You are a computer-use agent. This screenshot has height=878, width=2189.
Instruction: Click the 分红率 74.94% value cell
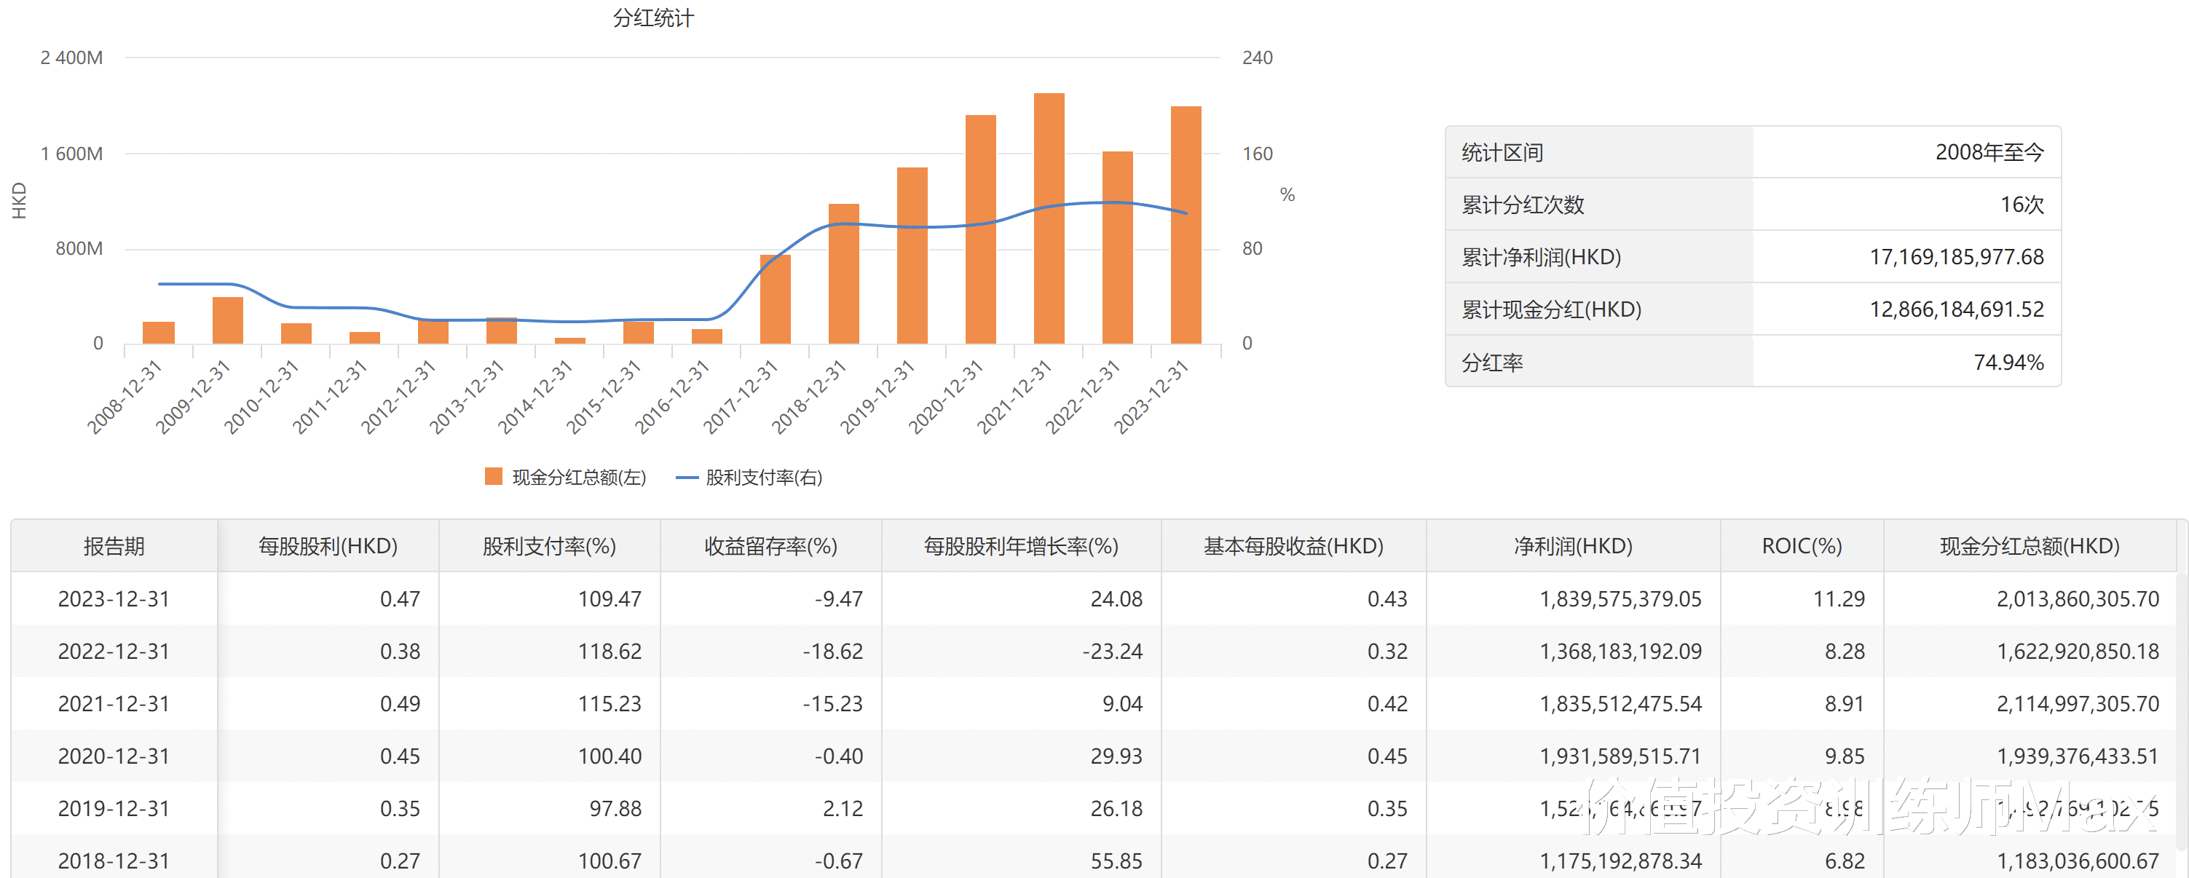click(2008, 362)
